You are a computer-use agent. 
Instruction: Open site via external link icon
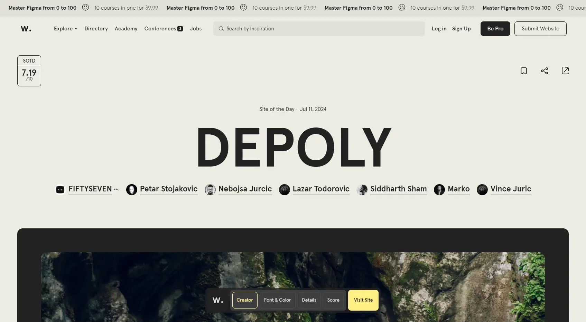[565, 71]
